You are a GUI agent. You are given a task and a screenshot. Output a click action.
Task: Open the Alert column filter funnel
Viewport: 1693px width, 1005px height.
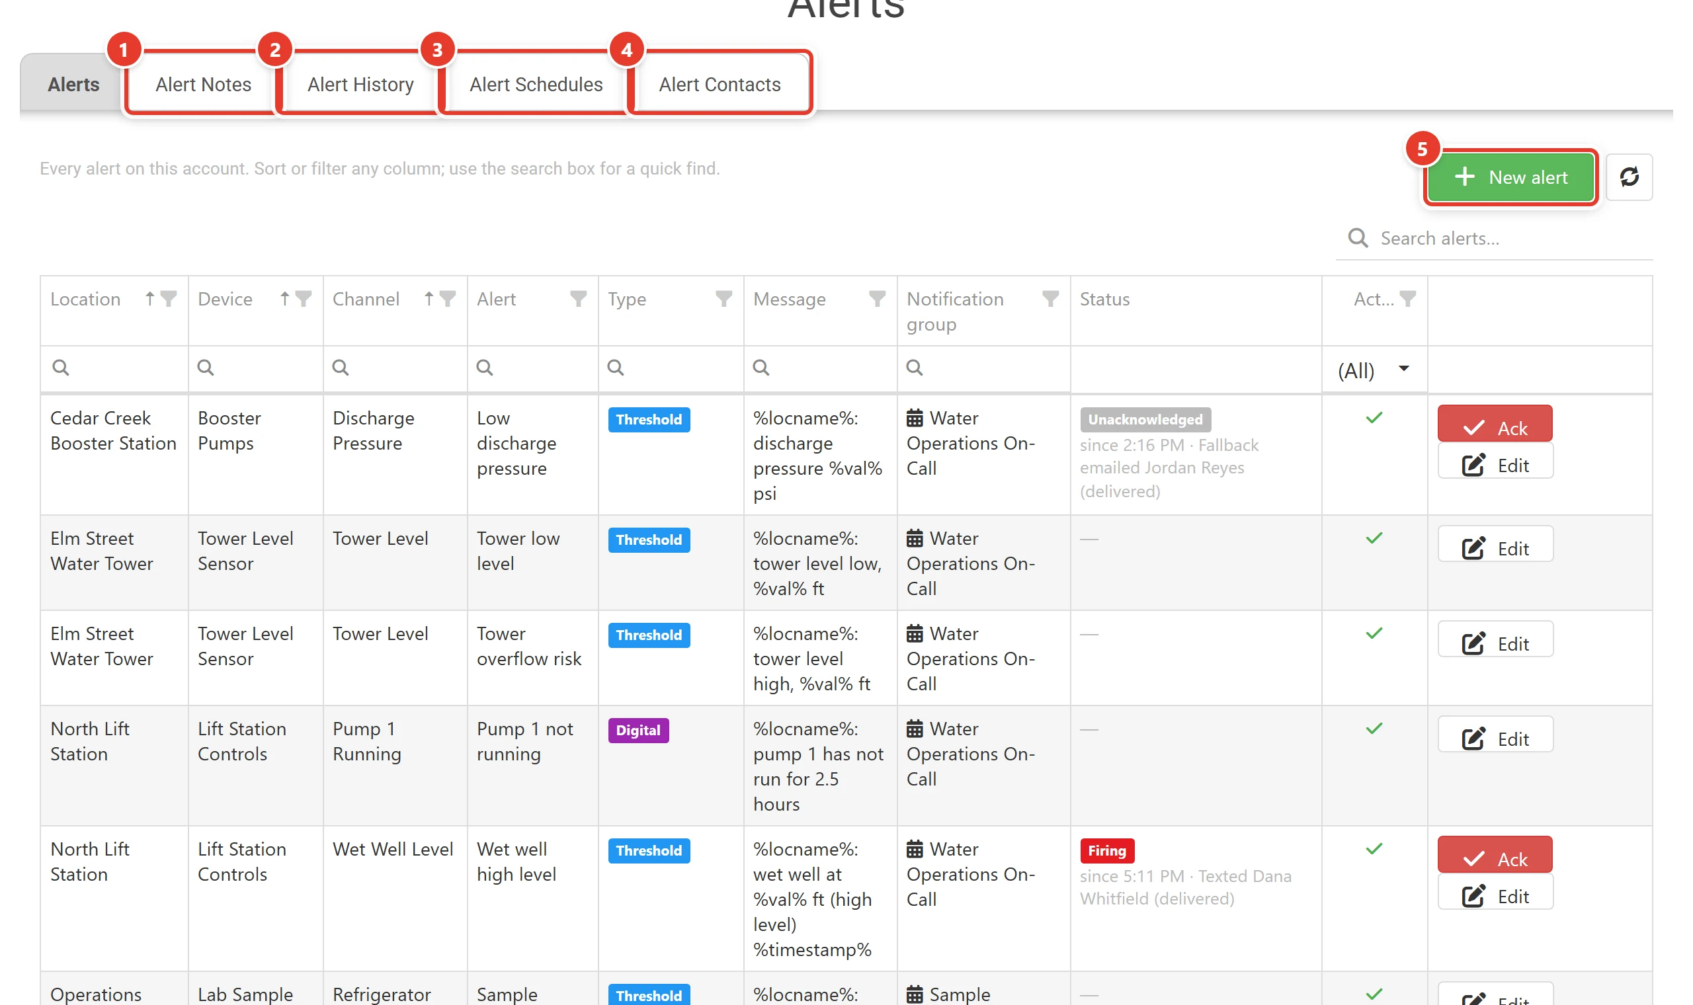pyautogui.click(x=578, y=299)
